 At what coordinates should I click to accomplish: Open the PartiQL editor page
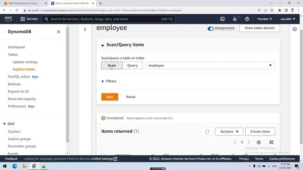pyautogui.click(x=19, y=76)
